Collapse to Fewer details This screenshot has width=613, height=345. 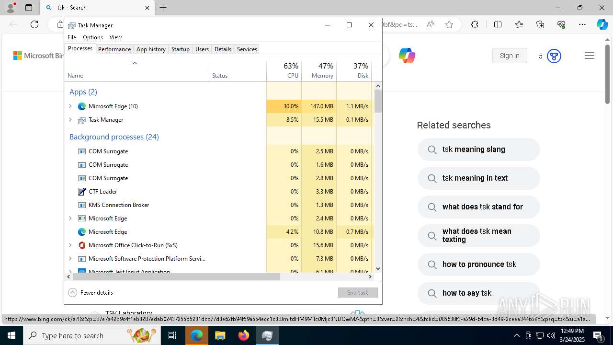tap(91, 293)
